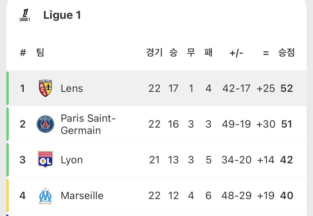The width and height of the screenshot is (313, 216).
Task: Open the Ligue 1 title heading
Action: pos(62,15)
